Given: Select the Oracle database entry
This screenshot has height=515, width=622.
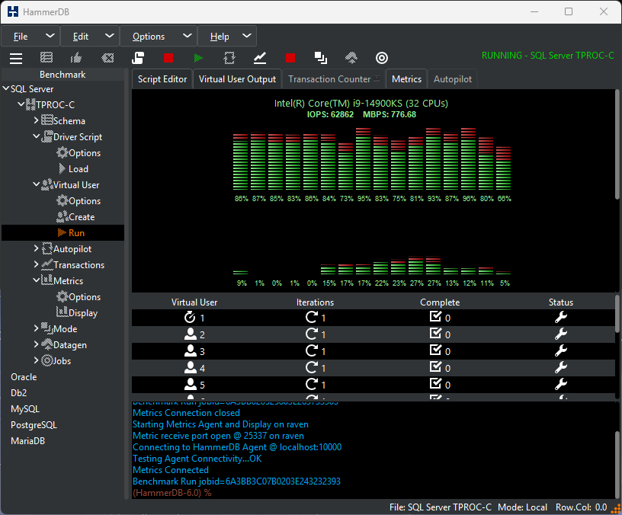Looking at the screenshot, I should click(24, 377).
